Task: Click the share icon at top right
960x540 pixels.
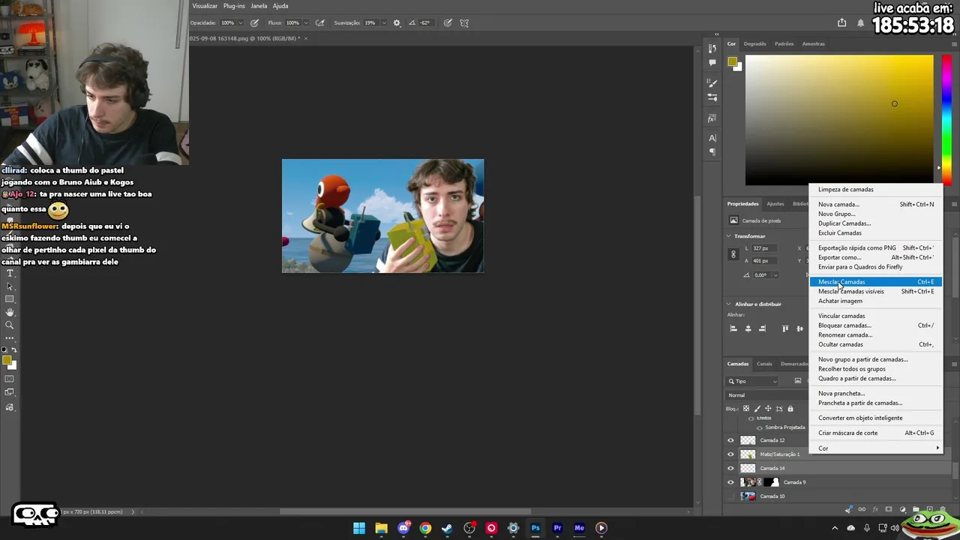Action: pyautogui.click(x=841, y=22)
